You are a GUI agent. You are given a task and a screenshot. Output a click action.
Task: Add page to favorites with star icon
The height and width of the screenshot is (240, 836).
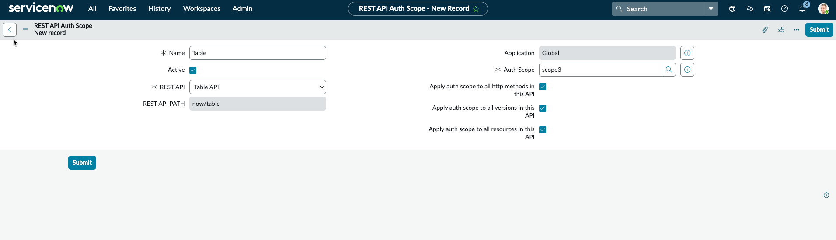tap(476, 9)
